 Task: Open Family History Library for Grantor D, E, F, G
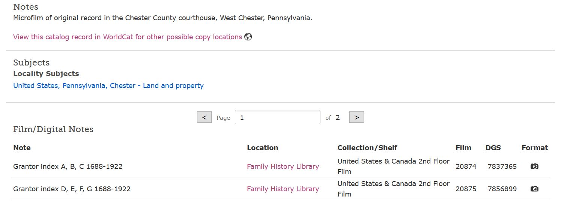pos(283,189)
